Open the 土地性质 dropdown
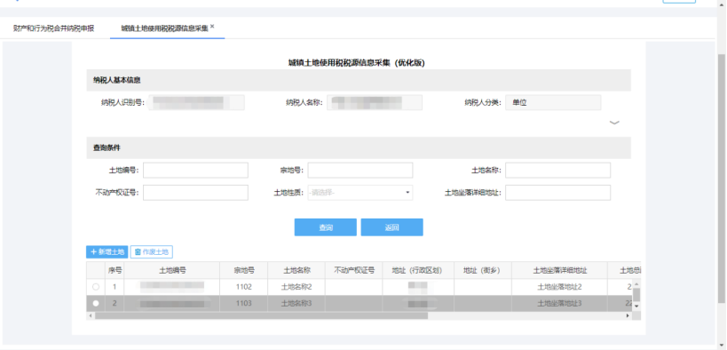This screenshot has height=350, width=727. pyautogui.click(x=360, y=193)
